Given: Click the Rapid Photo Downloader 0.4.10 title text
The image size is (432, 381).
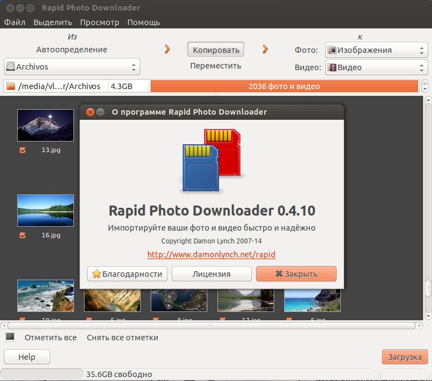Looking at the screenshot, I should pos(212,211).
